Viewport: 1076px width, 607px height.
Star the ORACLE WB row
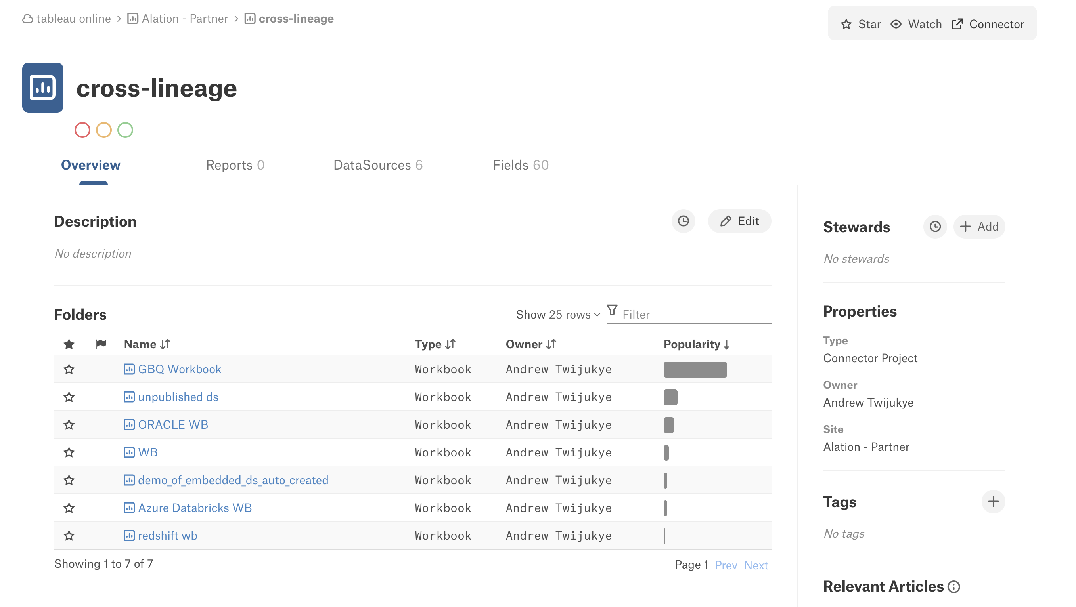(69, 425)
